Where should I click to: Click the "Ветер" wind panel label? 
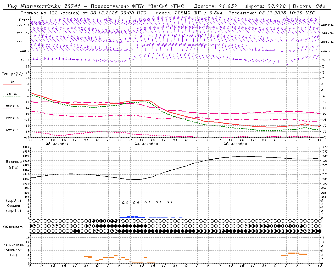(24, 20)
